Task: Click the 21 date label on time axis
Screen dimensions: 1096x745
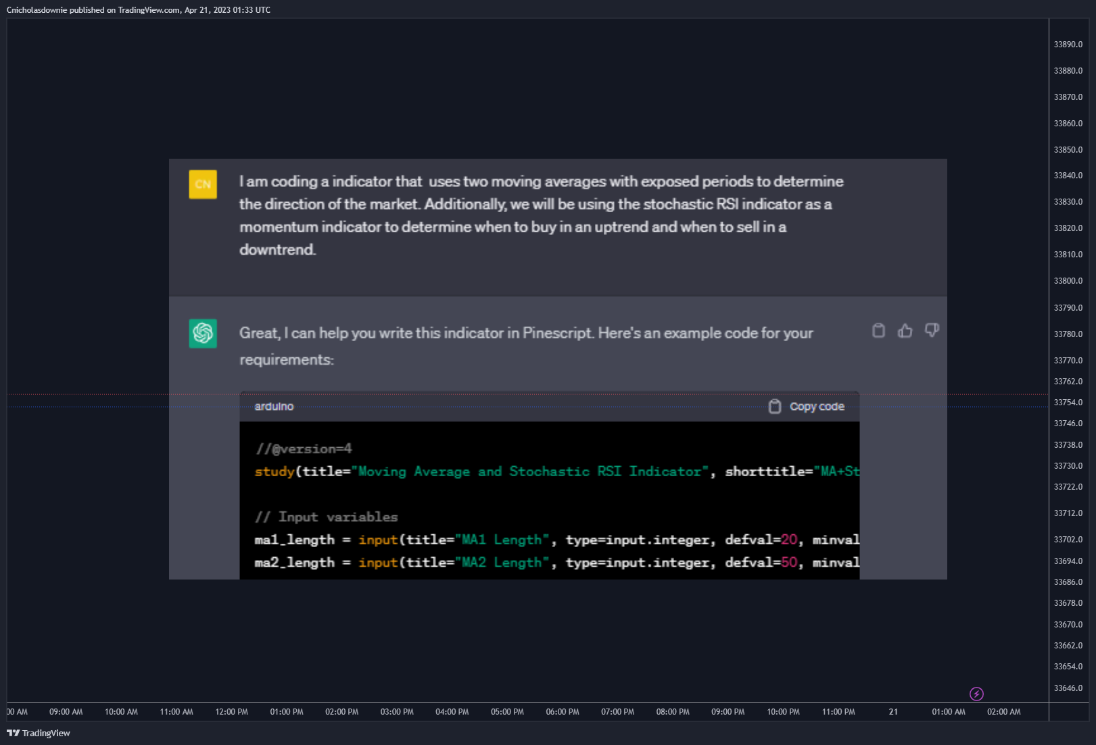Action: (x=893, y=712)
